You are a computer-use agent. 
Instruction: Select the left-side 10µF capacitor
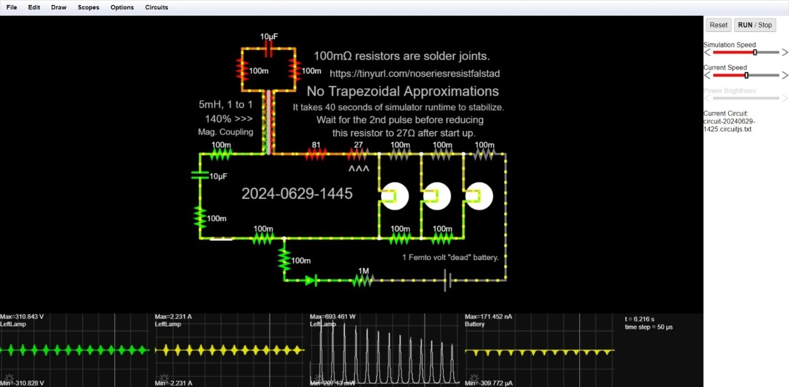pos(199,175)
